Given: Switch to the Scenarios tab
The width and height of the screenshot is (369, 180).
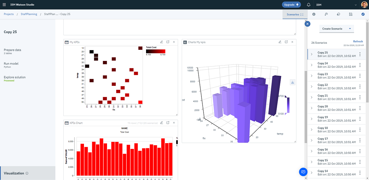Looking at the screenshot, I should tap(294, 14).
